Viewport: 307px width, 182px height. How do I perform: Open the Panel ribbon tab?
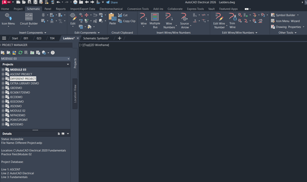click(x=48, y=9)
